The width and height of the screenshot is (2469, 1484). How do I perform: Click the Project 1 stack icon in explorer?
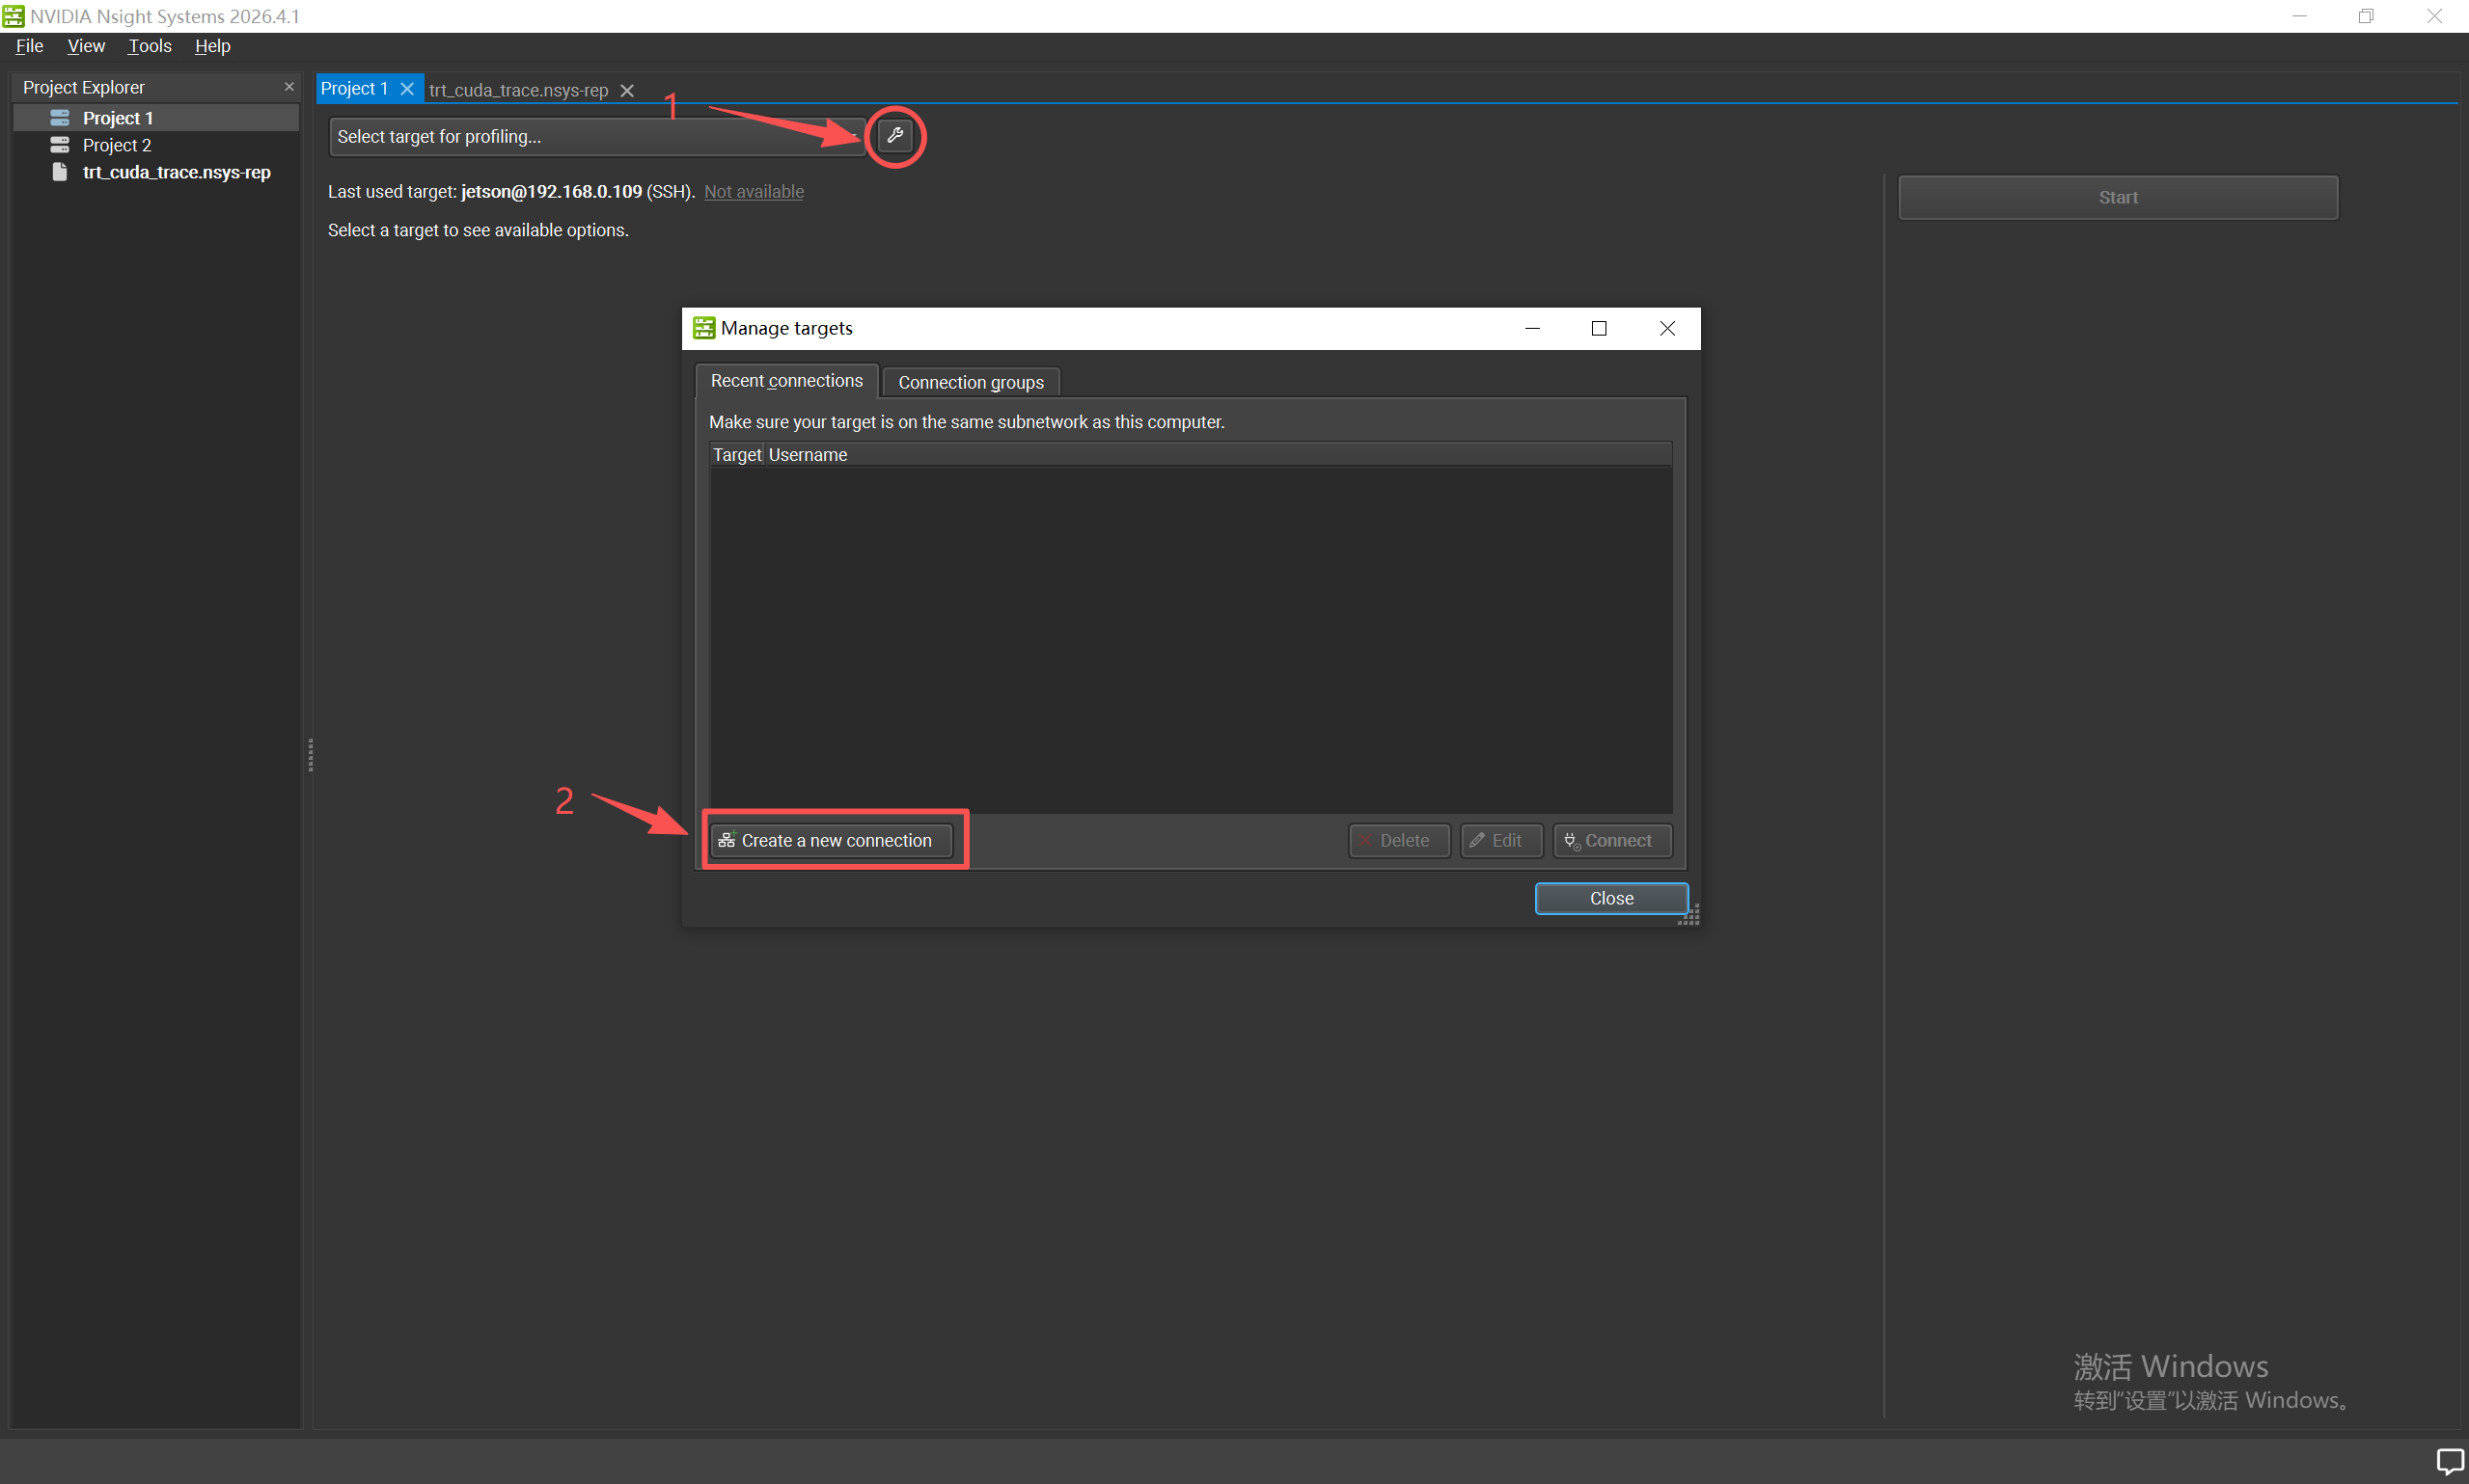pos(60,118)
